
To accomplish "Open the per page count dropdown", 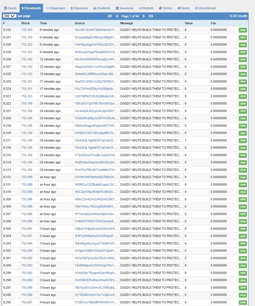I will [10, 16].
